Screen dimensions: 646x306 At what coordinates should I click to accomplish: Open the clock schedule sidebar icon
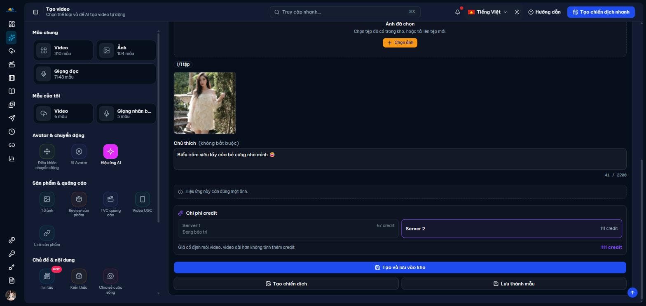(12, 132)
